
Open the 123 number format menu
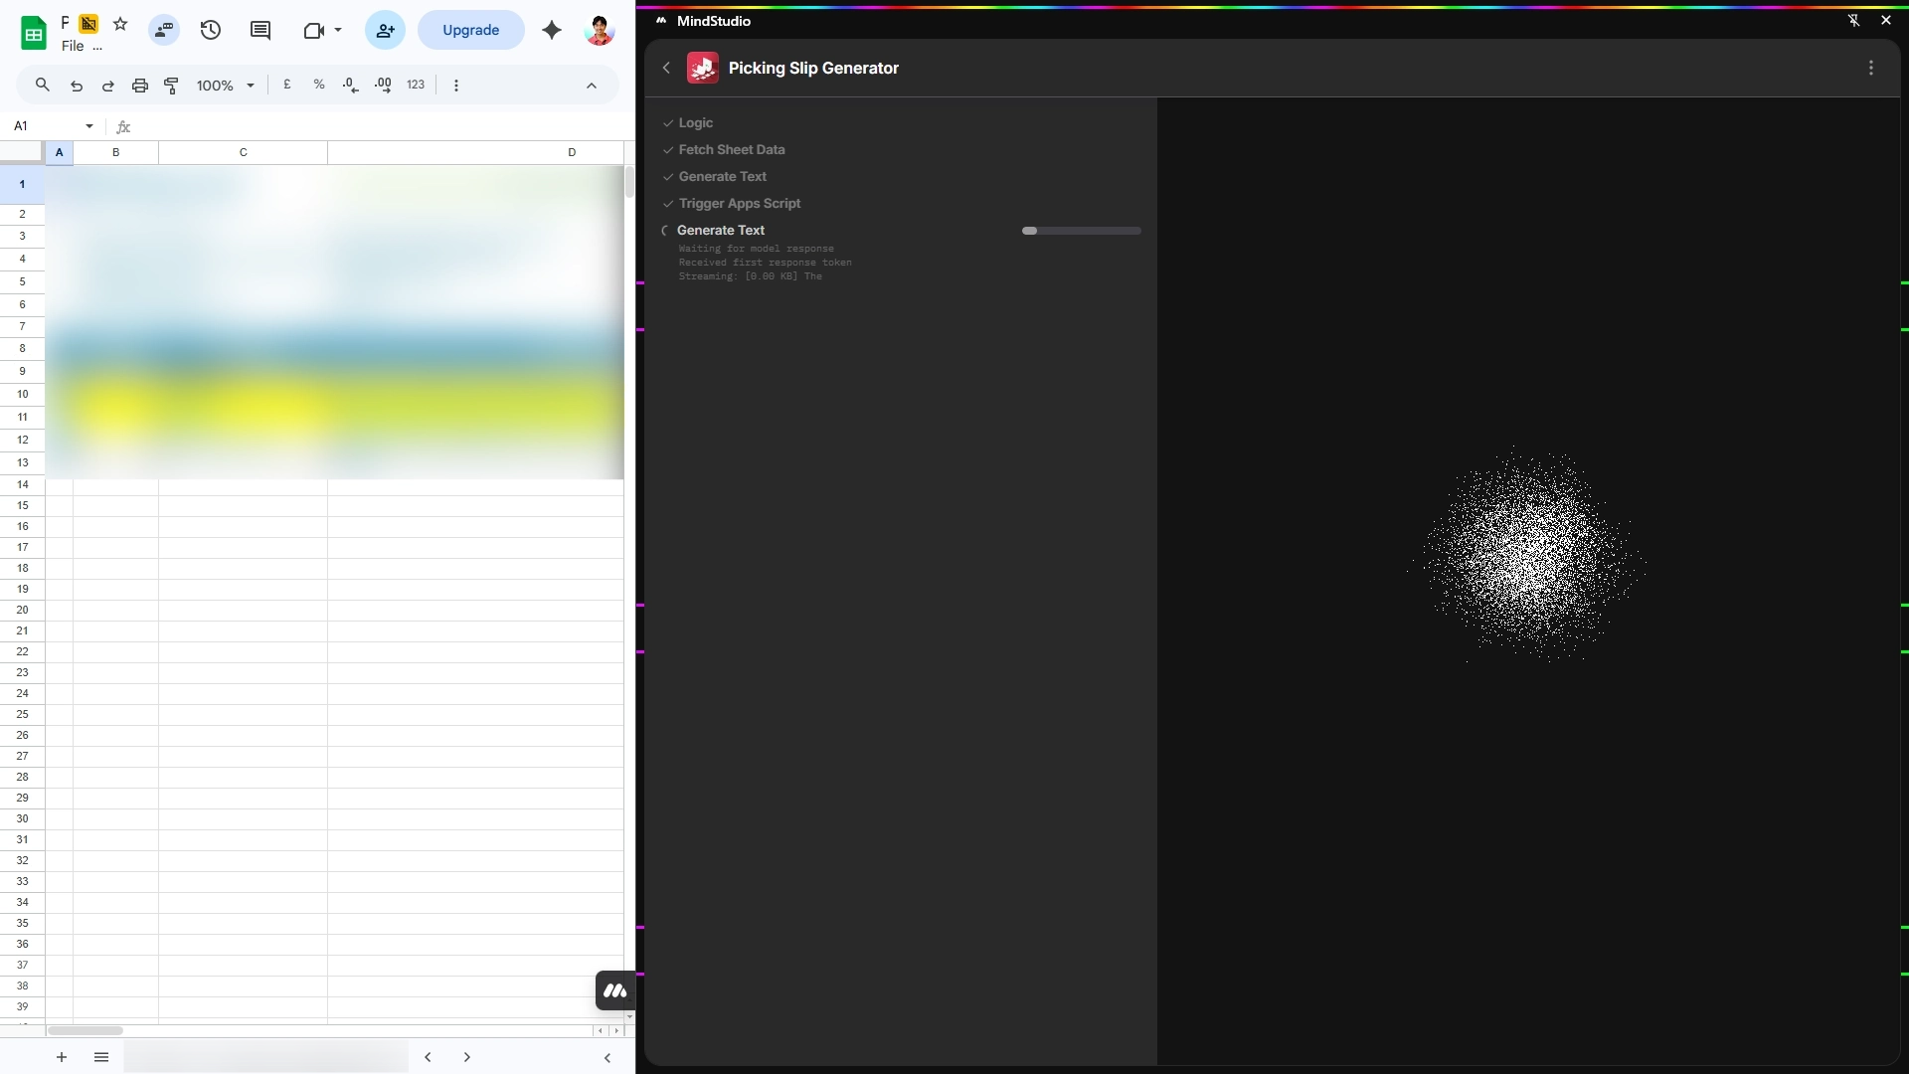416,86
